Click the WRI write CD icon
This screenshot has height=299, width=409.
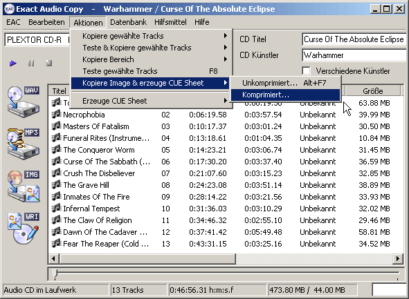24,229
